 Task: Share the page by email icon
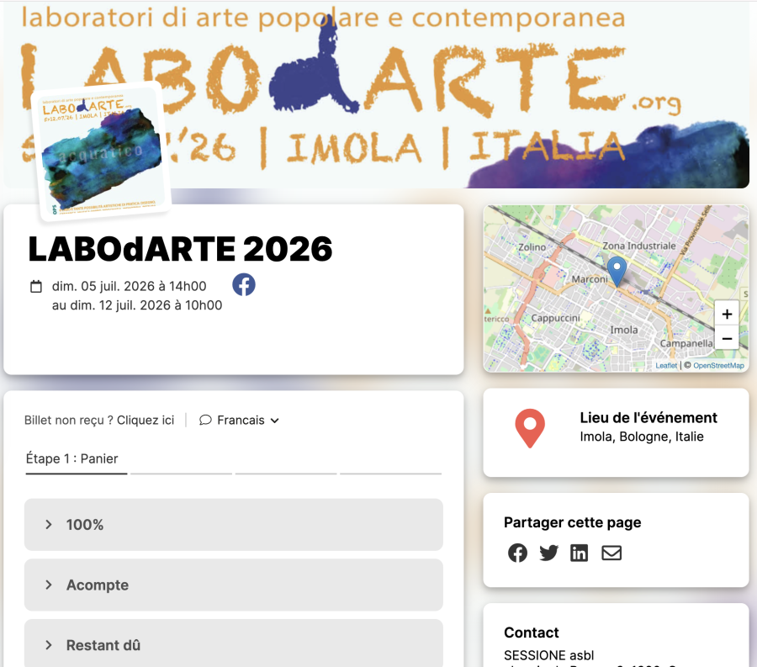coord(611,553)
